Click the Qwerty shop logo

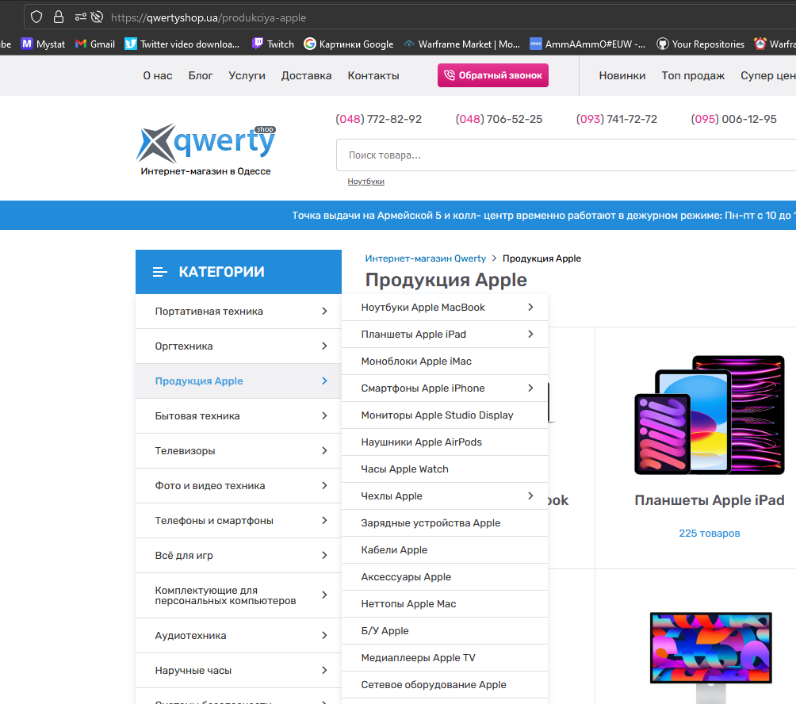click(x=205, y=149)
